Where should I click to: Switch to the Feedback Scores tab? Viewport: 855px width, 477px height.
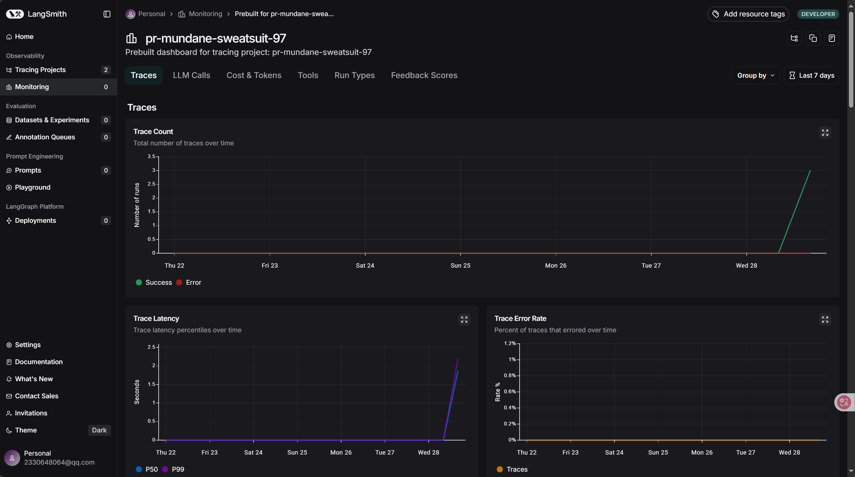[x=424, y=75]
